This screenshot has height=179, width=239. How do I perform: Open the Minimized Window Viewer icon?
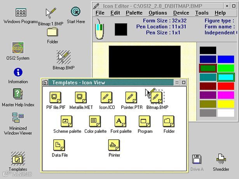(x=18, y=118)
